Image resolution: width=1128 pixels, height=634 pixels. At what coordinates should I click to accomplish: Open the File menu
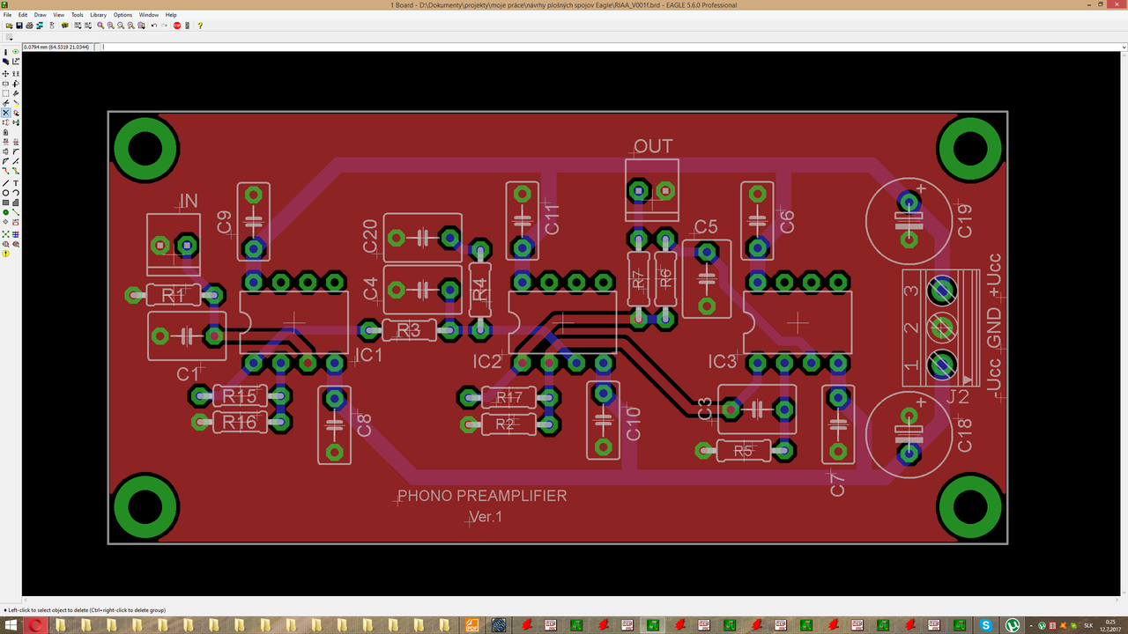coord(8,15)
